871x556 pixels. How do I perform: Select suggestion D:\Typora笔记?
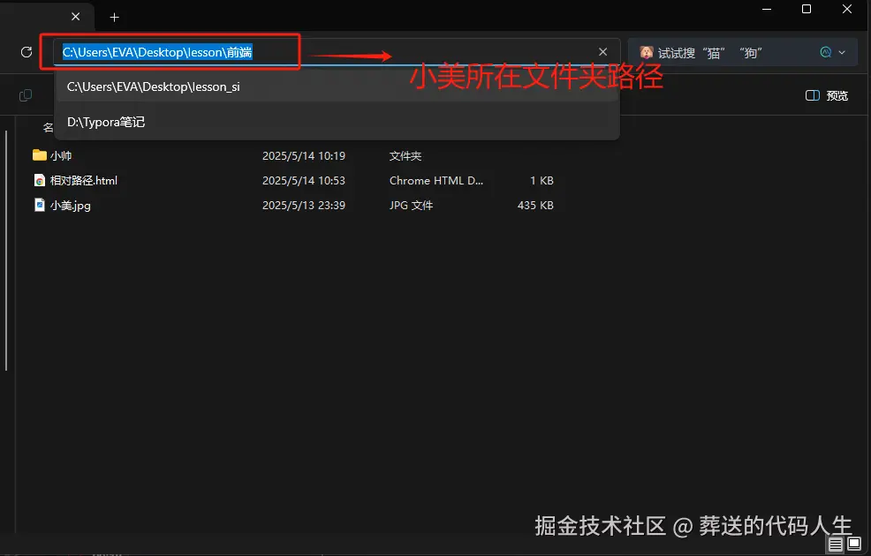(x=337, y=122)
